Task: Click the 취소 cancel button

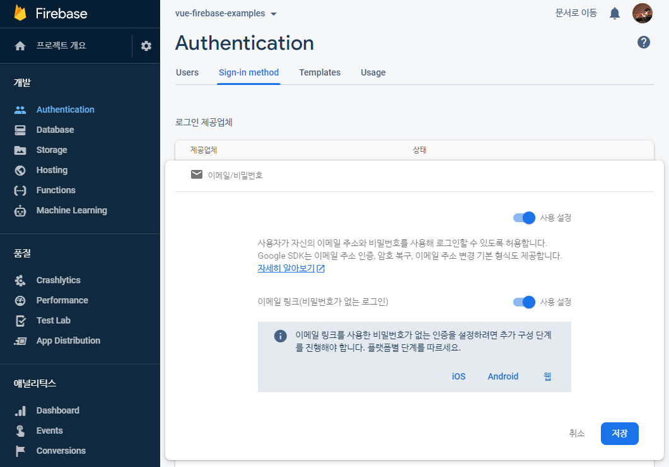Action: pos(577,434)
